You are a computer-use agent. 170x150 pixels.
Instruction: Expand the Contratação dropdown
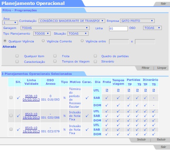[72, 21]
